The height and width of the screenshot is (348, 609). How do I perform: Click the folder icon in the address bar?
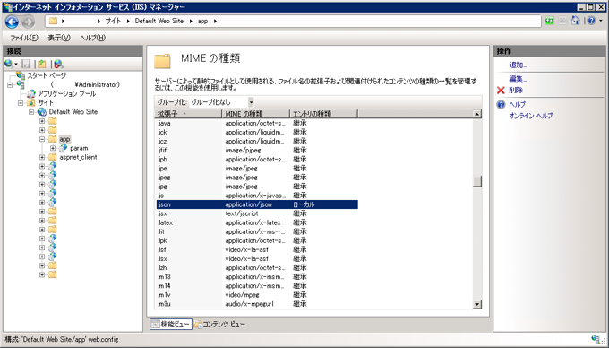[x=53, y=21]
